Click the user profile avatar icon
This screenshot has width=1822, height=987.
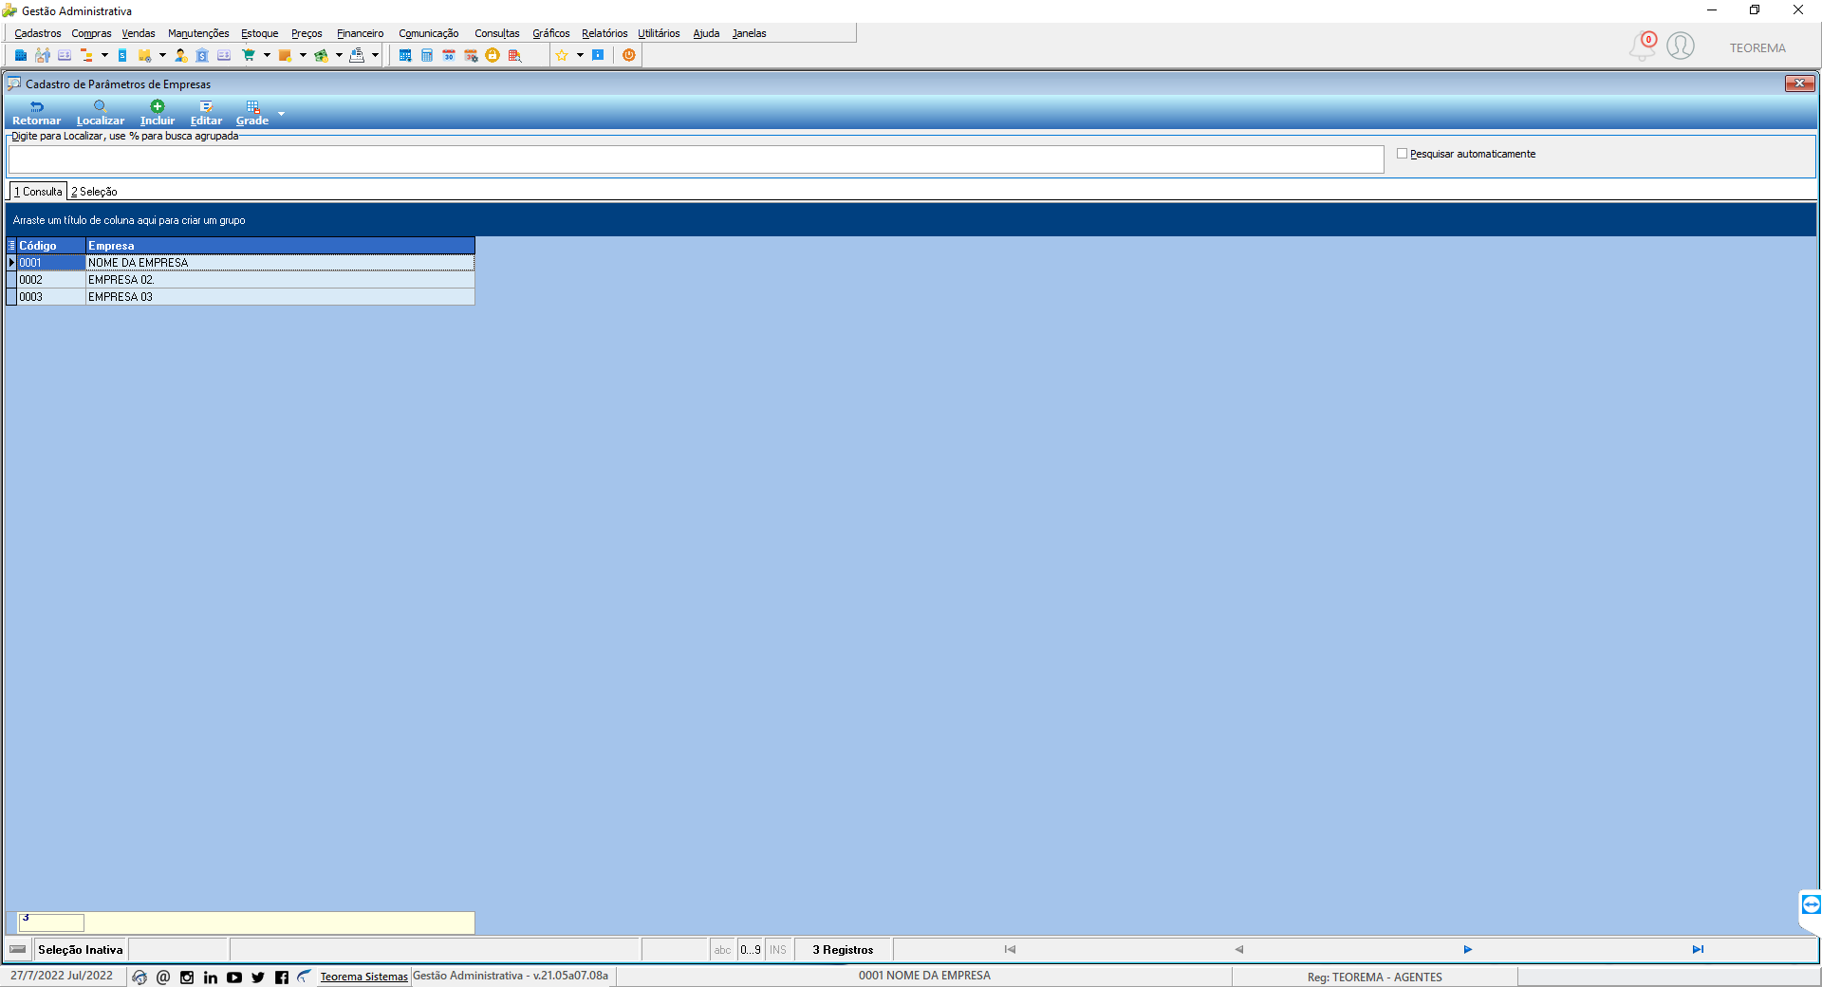point(1681,46)
